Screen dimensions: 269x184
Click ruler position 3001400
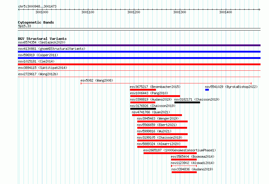(x=225, y=12)
